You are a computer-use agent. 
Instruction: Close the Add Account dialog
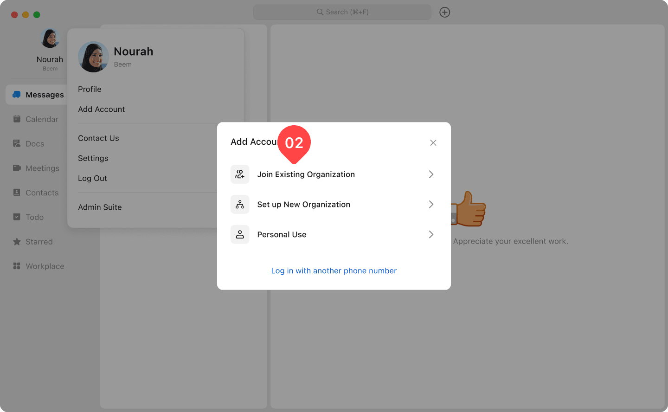click(x=433, y=143)
